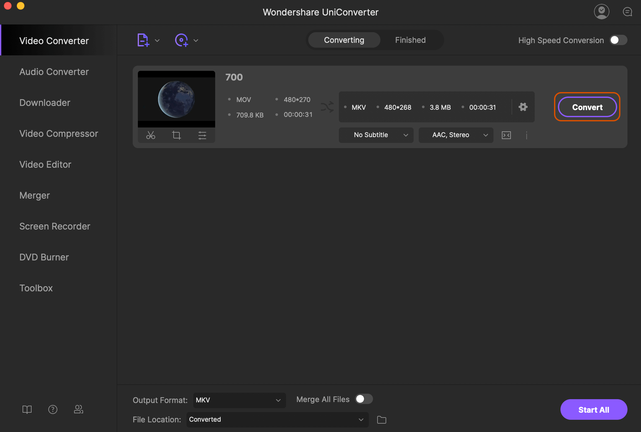Switch to the Finished tab
Image resolution: width=641 pixels, height=432 pixels.
coord(410,40)
